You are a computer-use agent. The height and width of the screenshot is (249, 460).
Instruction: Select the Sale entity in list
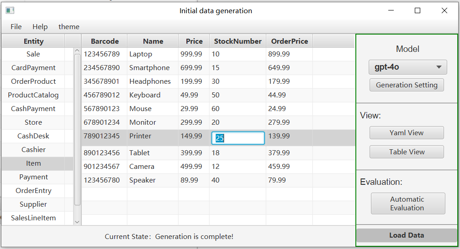(x=33, y=54)
